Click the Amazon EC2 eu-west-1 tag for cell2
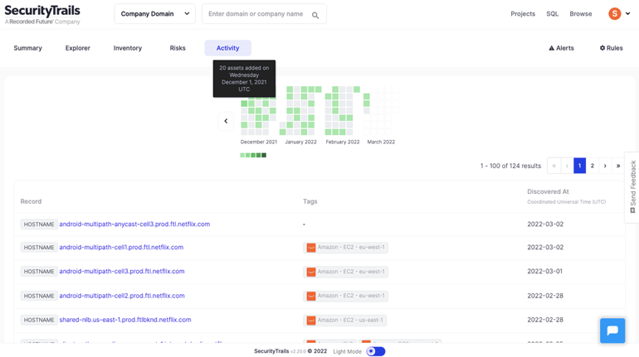 [x=345, y=296]
